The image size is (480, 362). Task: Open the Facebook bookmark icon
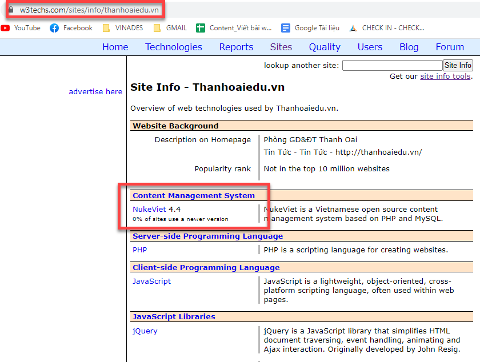[54, 28]
